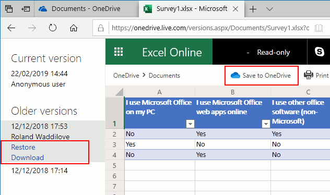Select older version 12/12/2018 17:53
The width and height of the screenshot is (330, 195).
click(39, 126)
